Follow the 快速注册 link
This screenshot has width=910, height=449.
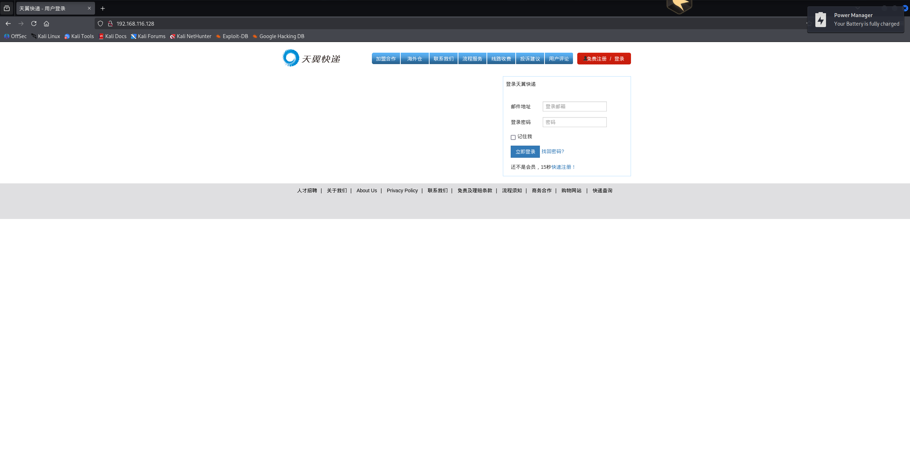point(563,167)
